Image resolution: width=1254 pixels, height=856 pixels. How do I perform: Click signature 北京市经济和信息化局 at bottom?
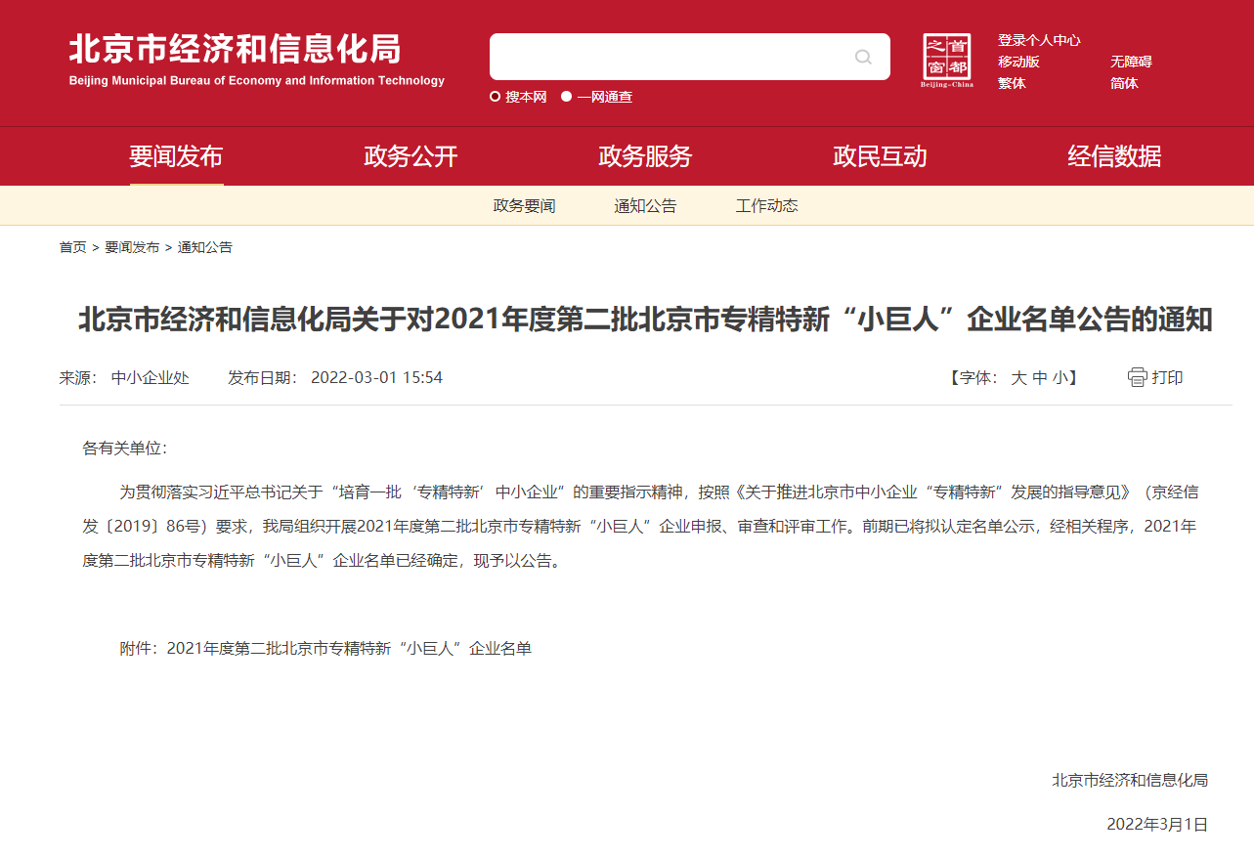(x=1130, y=780)
